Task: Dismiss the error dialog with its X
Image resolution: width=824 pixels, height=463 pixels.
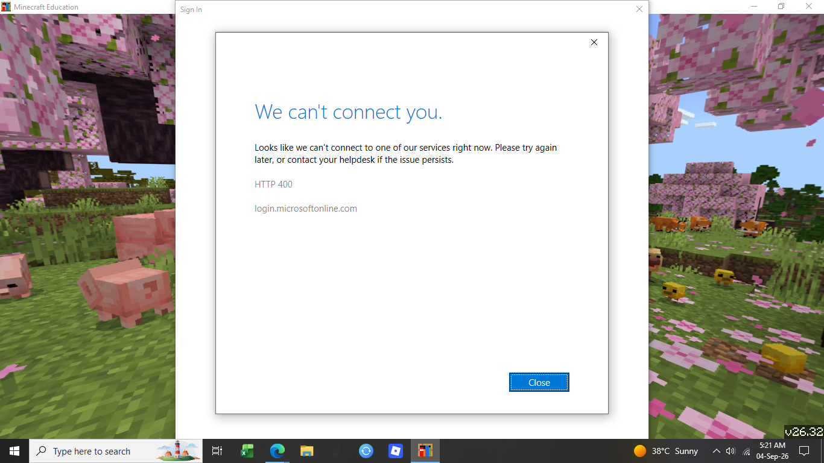Action: coord(594,42)
